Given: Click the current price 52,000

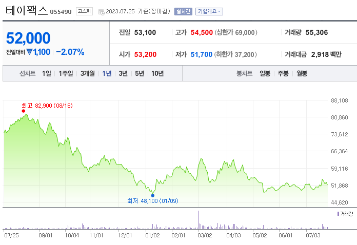Looking at the screenshot, I should [x=28, y=38].
